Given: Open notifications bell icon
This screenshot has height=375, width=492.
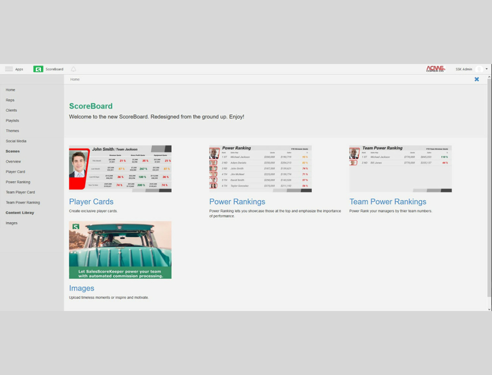Looking at the screenshot, I should pos(73,69).
